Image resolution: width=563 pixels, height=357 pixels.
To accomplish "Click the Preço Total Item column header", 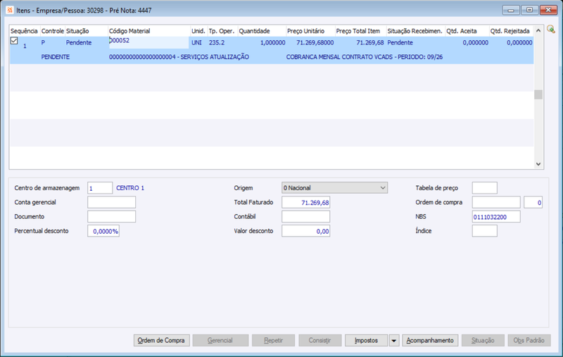I will click(x=360, y=31).
